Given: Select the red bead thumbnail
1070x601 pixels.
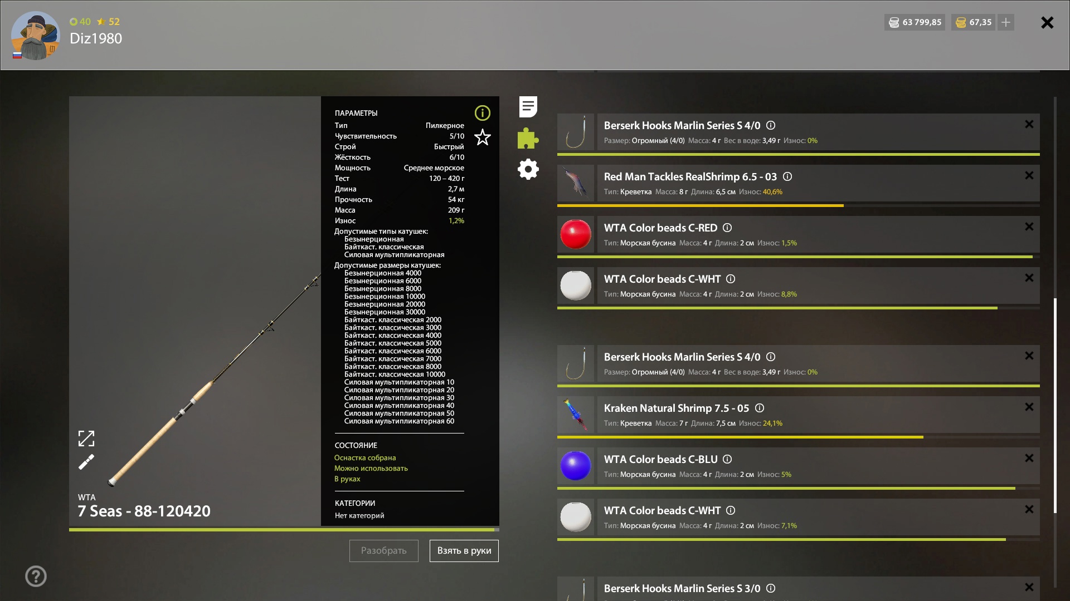Looking at the screenshot, I should tap(576, 234).
